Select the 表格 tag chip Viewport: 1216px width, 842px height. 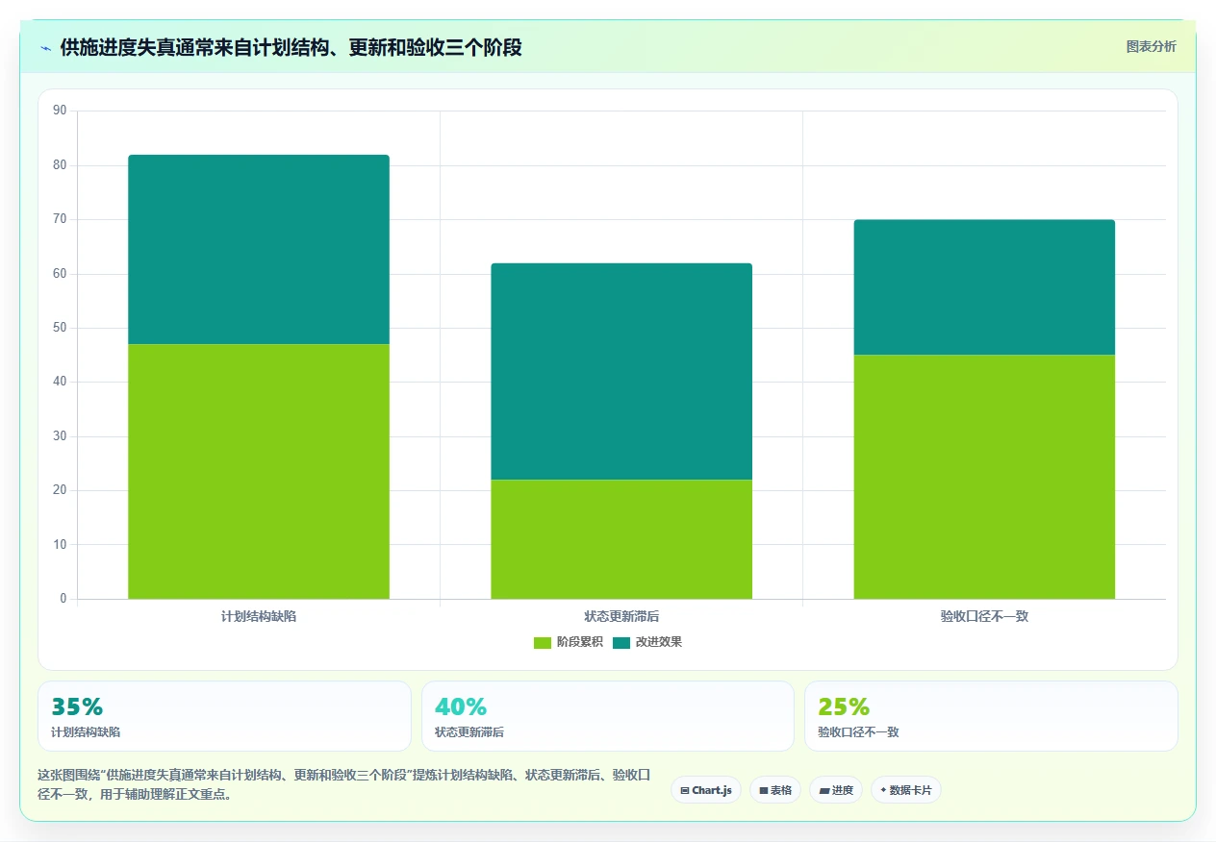click(775, 790)
